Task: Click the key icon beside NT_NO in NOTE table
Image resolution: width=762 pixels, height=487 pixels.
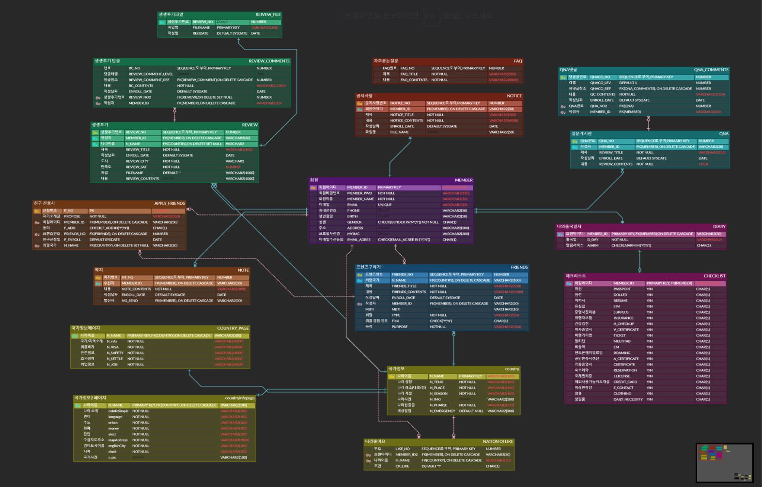Action: point(98,278)
